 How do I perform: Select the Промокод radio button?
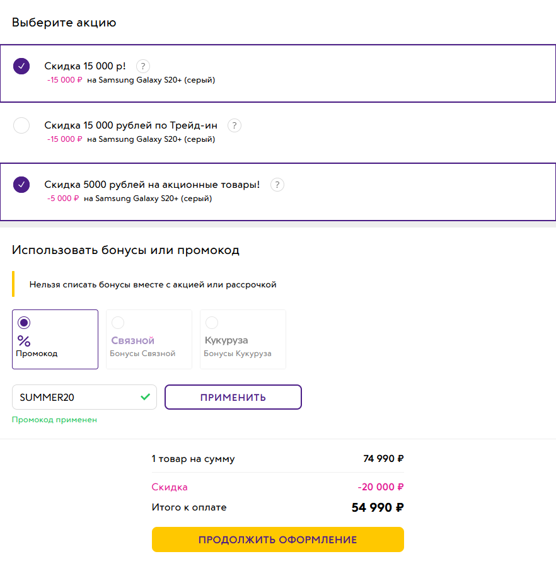[24, 323]
